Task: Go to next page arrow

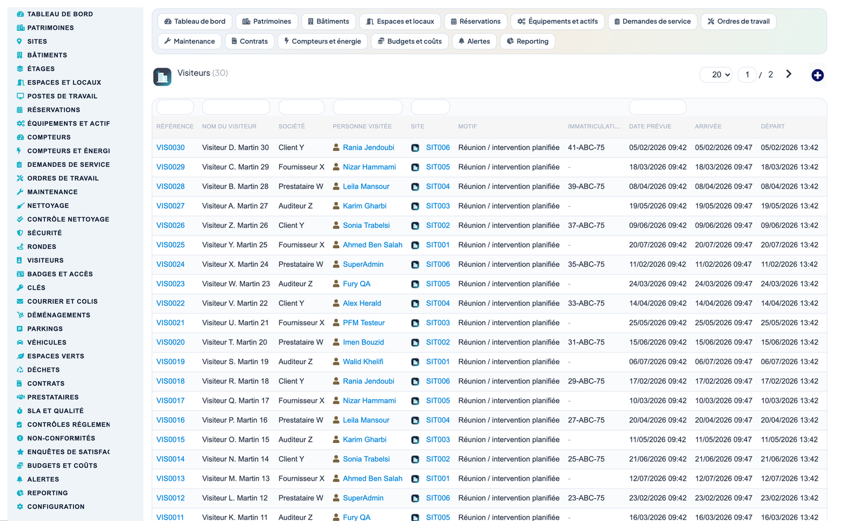Action: tap(789, 74)
